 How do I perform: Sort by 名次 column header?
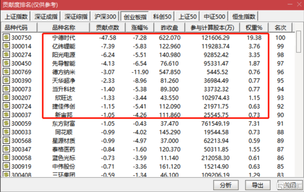280,27
